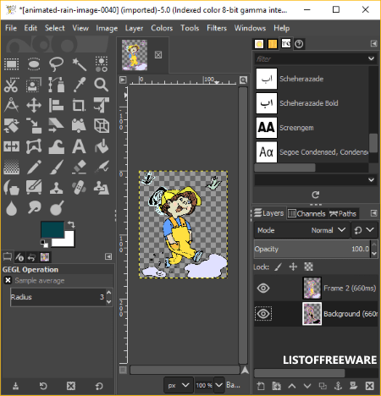Open the px unit dropdown
381x396 pixels.
click(x=179, y=385)
